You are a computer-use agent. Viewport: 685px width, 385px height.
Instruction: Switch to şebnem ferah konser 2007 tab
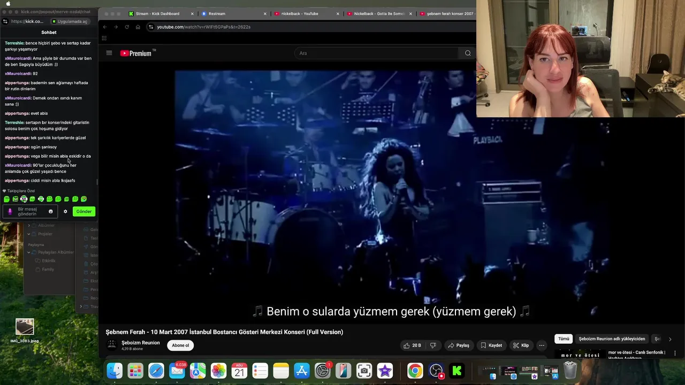[x=447, y=14]
